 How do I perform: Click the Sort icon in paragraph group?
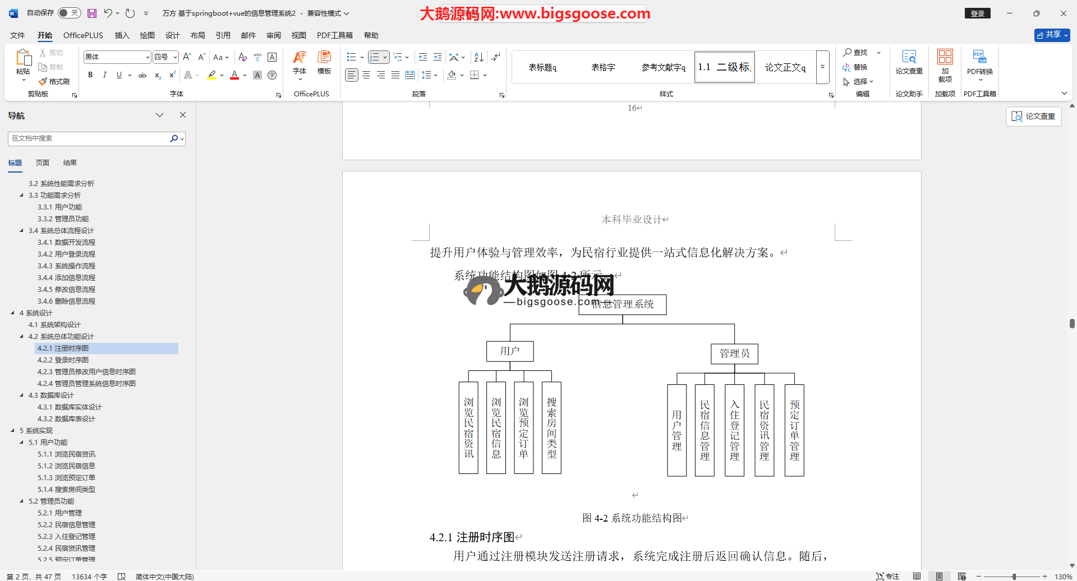(478, 57)
